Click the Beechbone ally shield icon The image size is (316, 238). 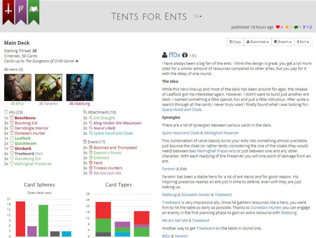pyautogui.click(x=12, y=118)
